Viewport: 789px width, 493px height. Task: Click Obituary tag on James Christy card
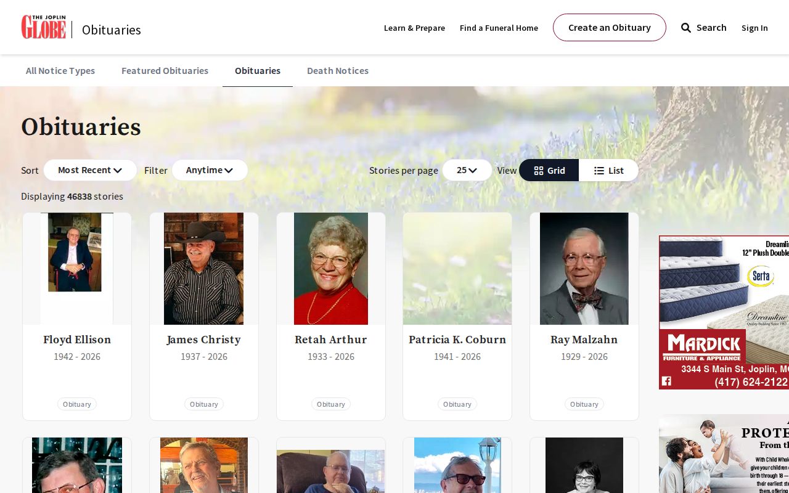click(x=204, y=404)
